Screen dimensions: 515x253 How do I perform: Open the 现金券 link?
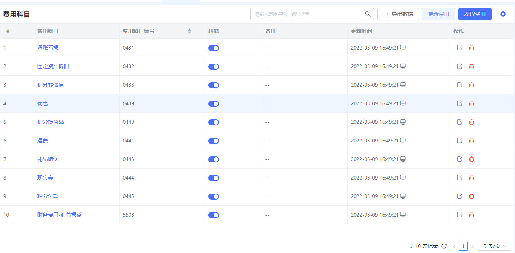tap(45, 178)
